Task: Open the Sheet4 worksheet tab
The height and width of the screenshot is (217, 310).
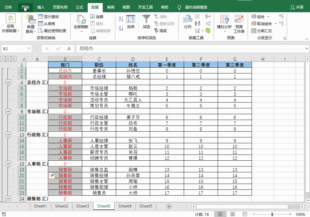Action: [x=125, y=206]
